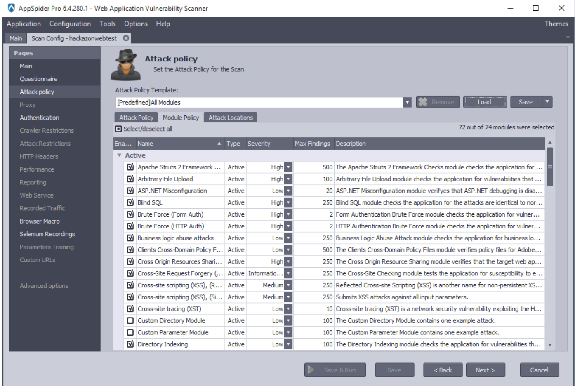Image resolution: width=575 pixels, height=386 pixels.
Task: Open the Tools menu
Action: coord(107,24)
